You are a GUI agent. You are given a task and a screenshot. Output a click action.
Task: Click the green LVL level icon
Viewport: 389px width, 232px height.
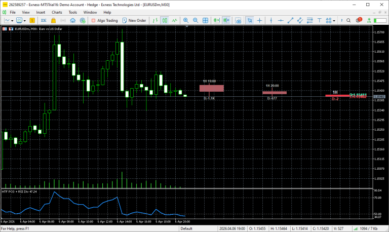click(369, 20)
